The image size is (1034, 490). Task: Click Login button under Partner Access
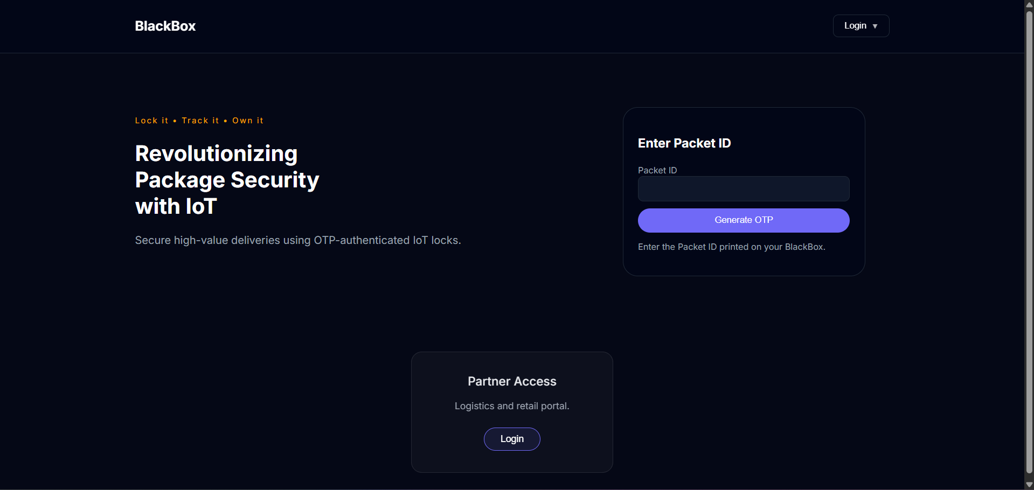[511, 439]
